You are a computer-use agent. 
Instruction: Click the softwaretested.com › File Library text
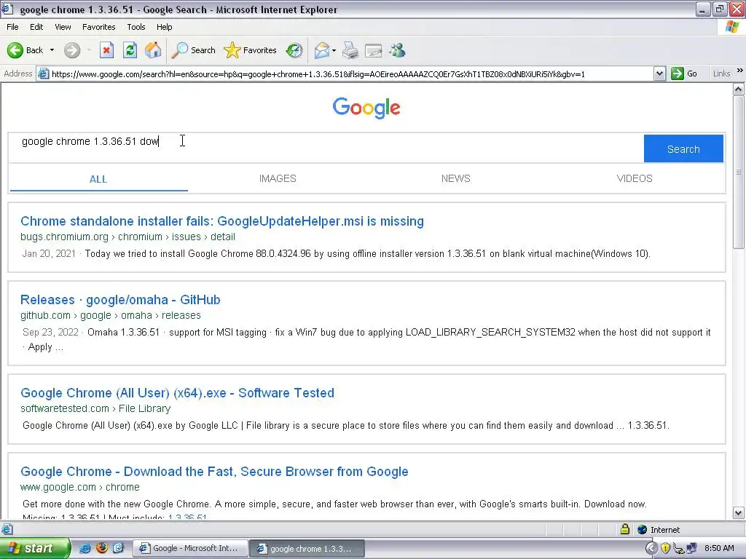click(95, 408)
